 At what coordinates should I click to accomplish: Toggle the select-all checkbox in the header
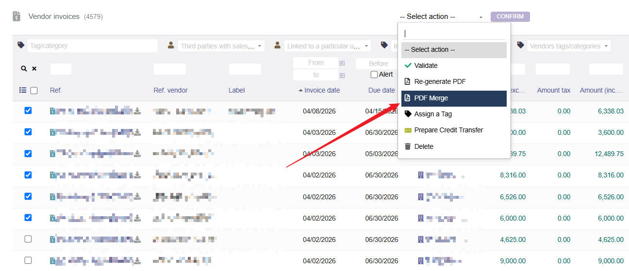tap(34, 90)
